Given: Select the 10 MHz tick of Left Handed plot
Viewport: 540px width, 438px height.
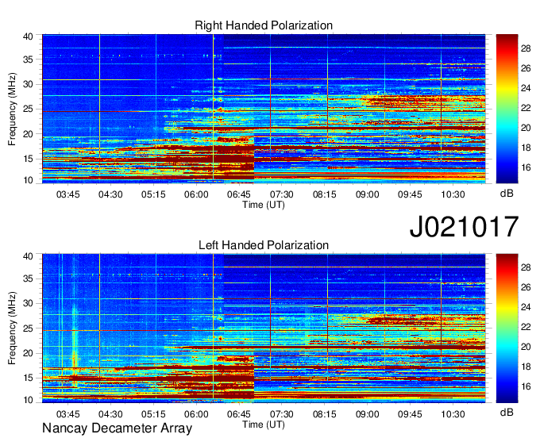Looking at the screenshot, I should (x=28, y=400).
